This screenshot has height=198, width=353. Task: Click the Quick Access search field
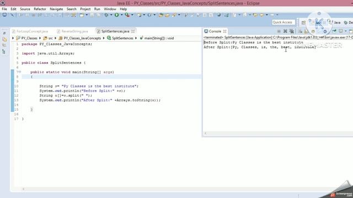pos(283,22)
